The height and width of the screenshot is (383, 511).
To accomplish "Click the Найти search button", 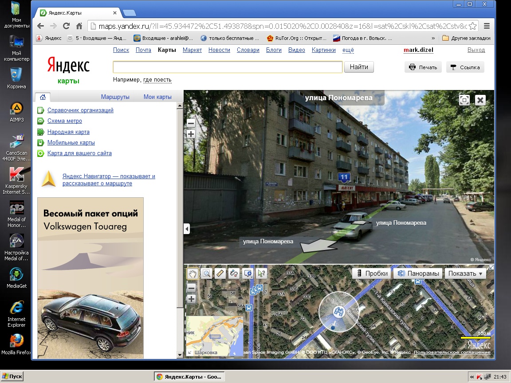I will pos(359,67).
